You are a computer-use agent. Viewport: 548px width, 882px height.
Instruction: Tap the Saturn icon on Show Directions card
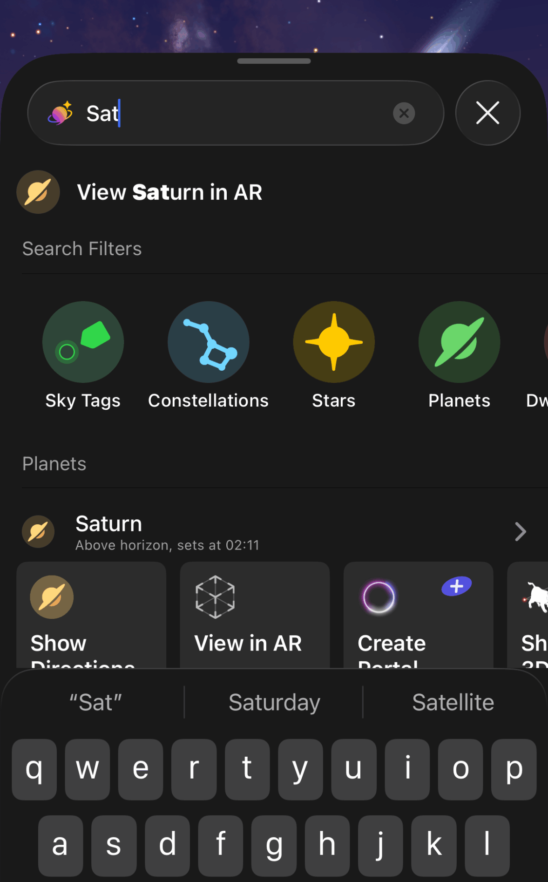tap(52, 597)
